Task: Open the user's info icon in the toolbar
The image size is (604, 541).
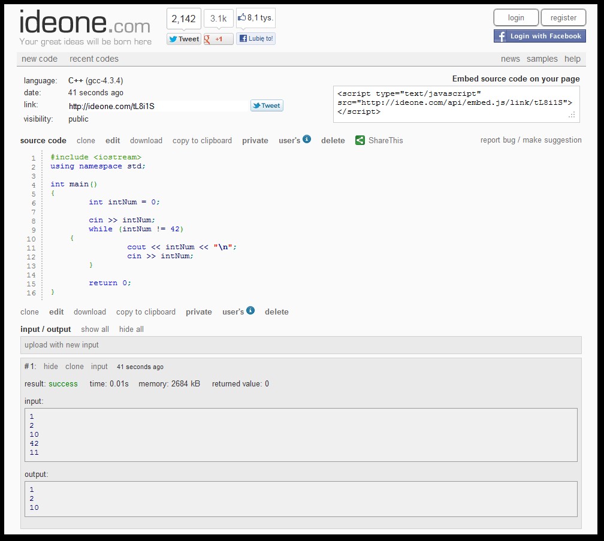Action: (308, 138)
